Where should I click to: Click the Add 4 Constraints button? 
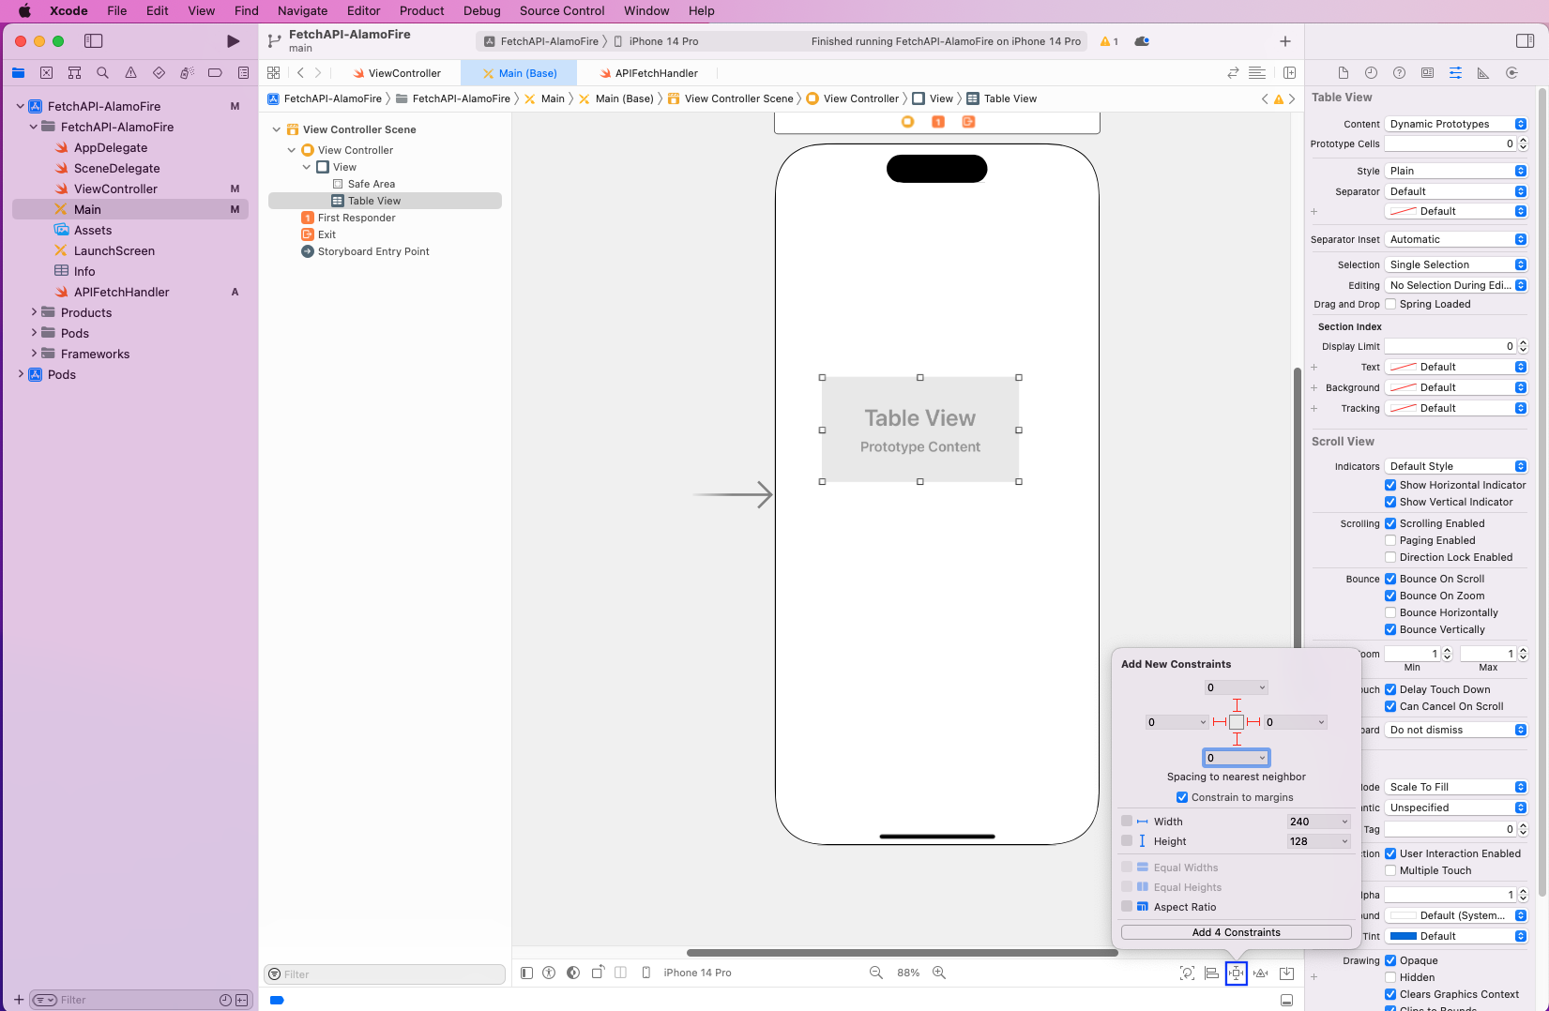[1236, 931]
